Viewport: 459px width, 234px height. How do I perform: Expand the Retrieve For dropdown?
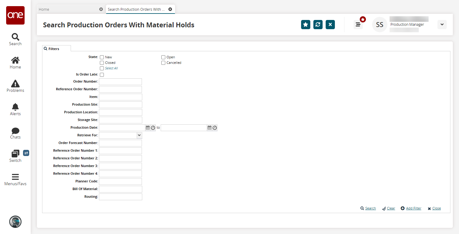coord(139,135)
